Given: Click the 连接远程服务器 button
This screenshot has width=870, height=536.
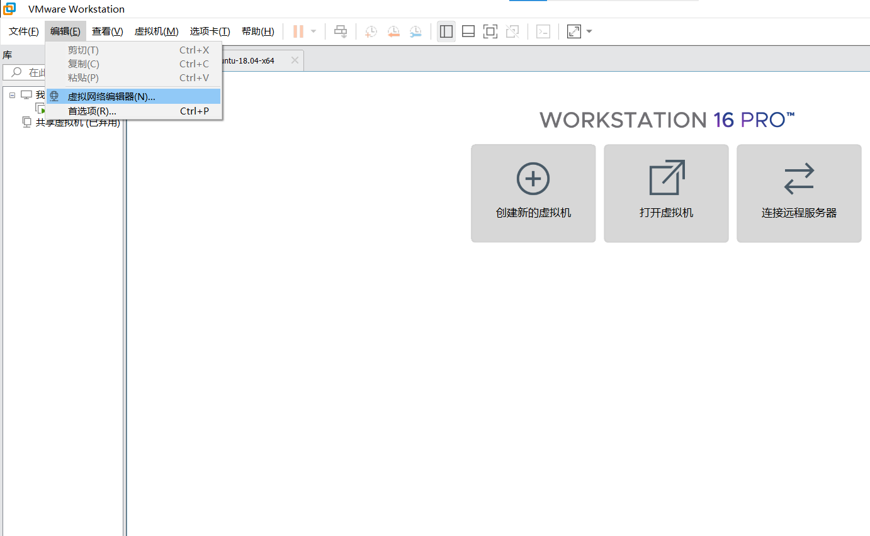Looking at the screenshot, I should pyautogui.click(x=799, y=193).
